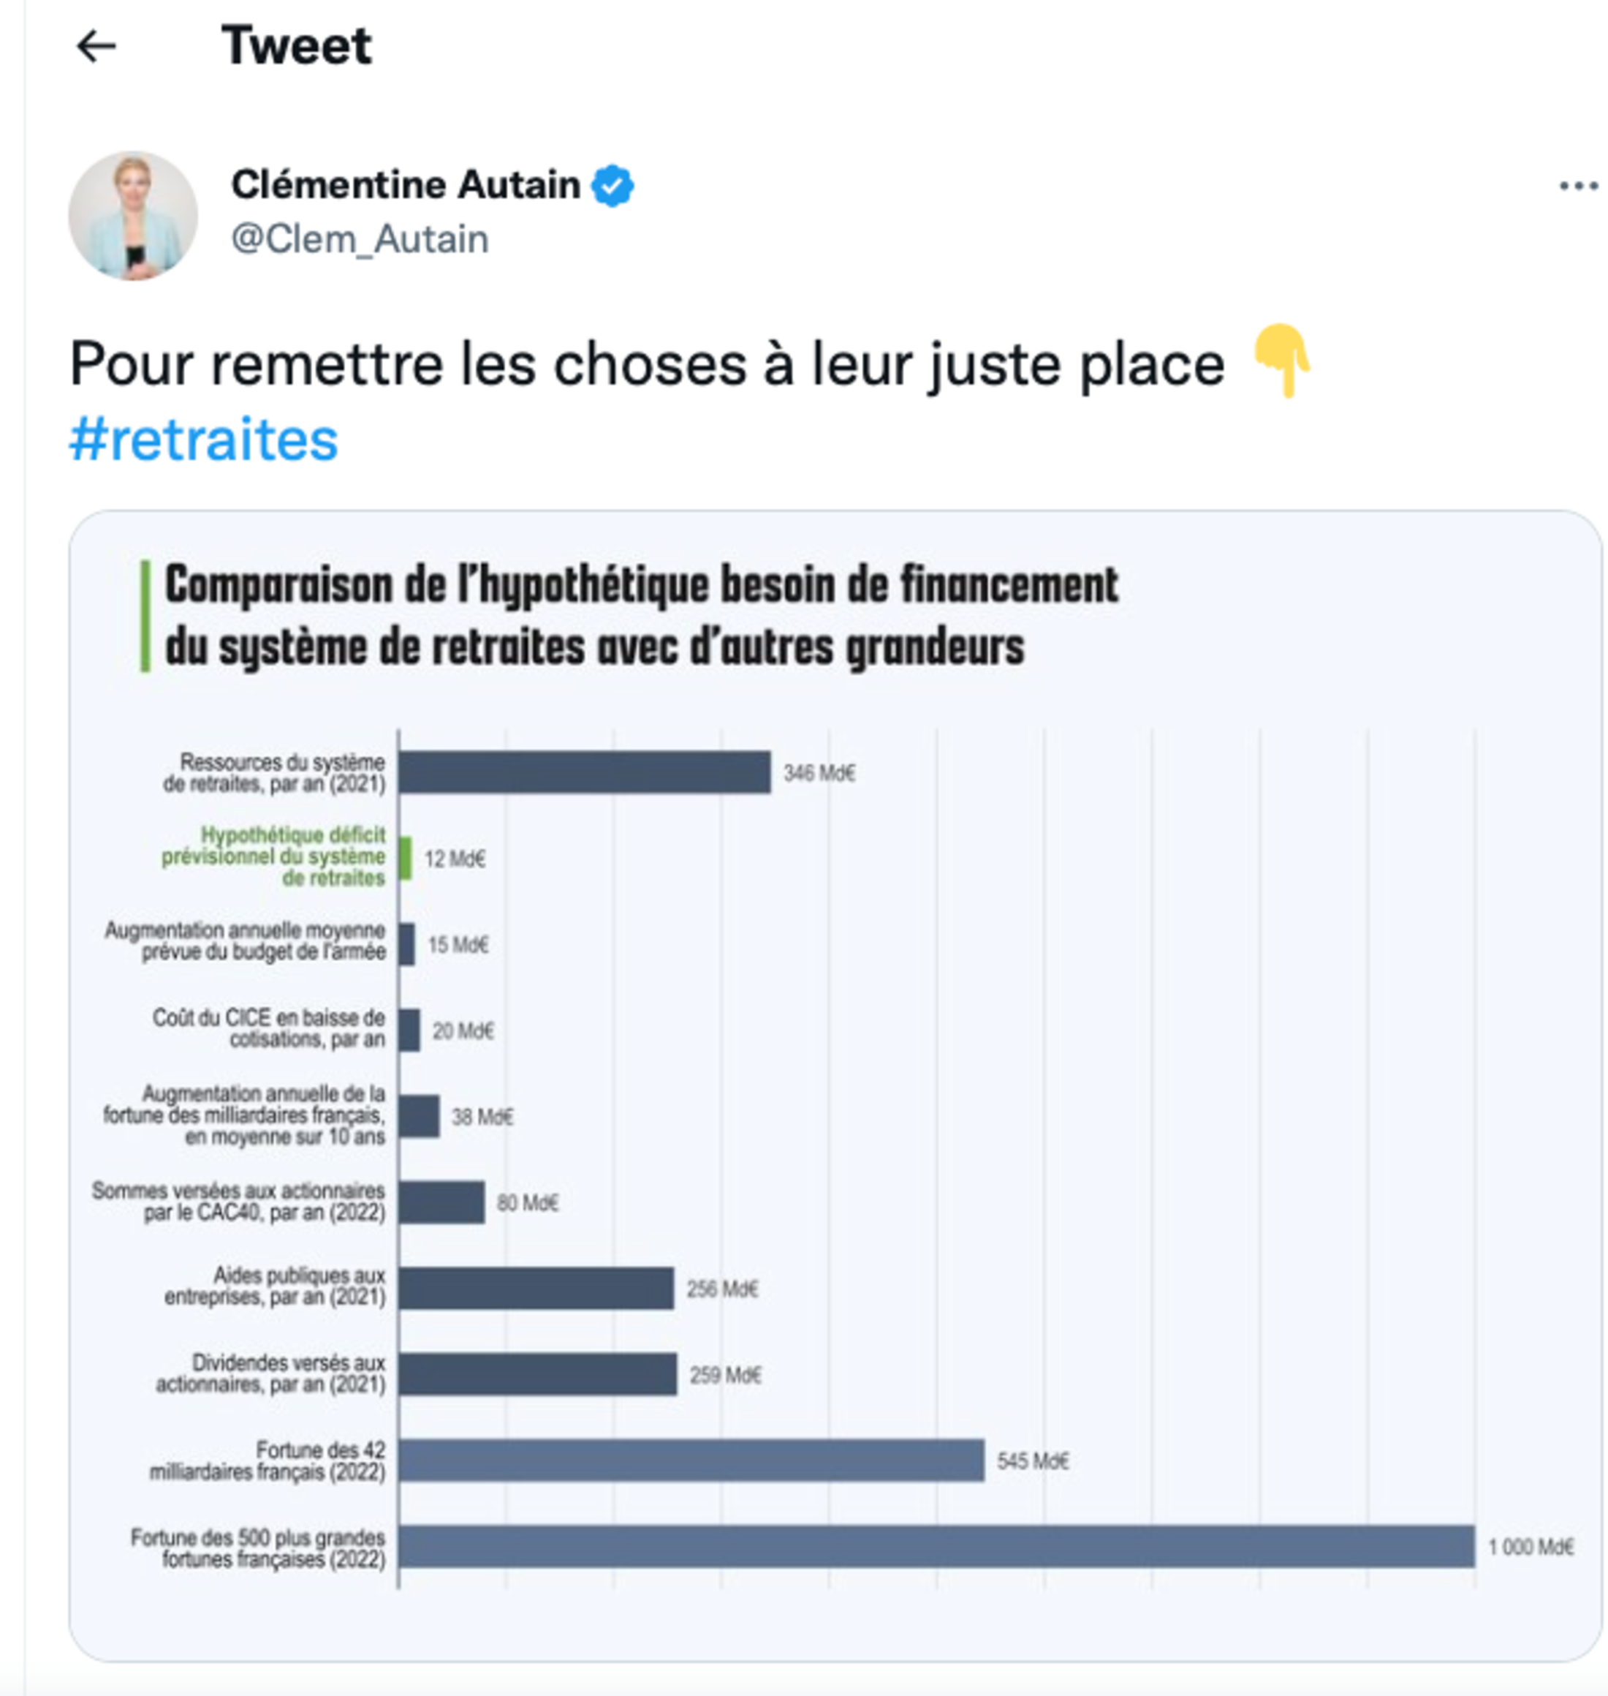
Task: Click the "Coût du CICE" chart label
Action: pyautogui.click(x=269, y=1028)
